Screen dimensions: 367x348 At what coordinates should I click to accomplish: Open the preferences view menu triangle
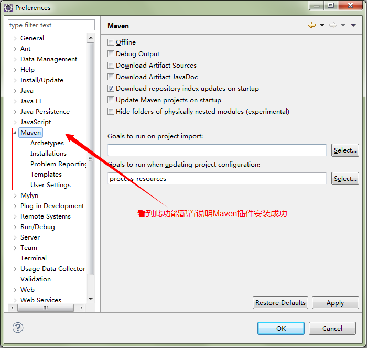pos(353,25)
